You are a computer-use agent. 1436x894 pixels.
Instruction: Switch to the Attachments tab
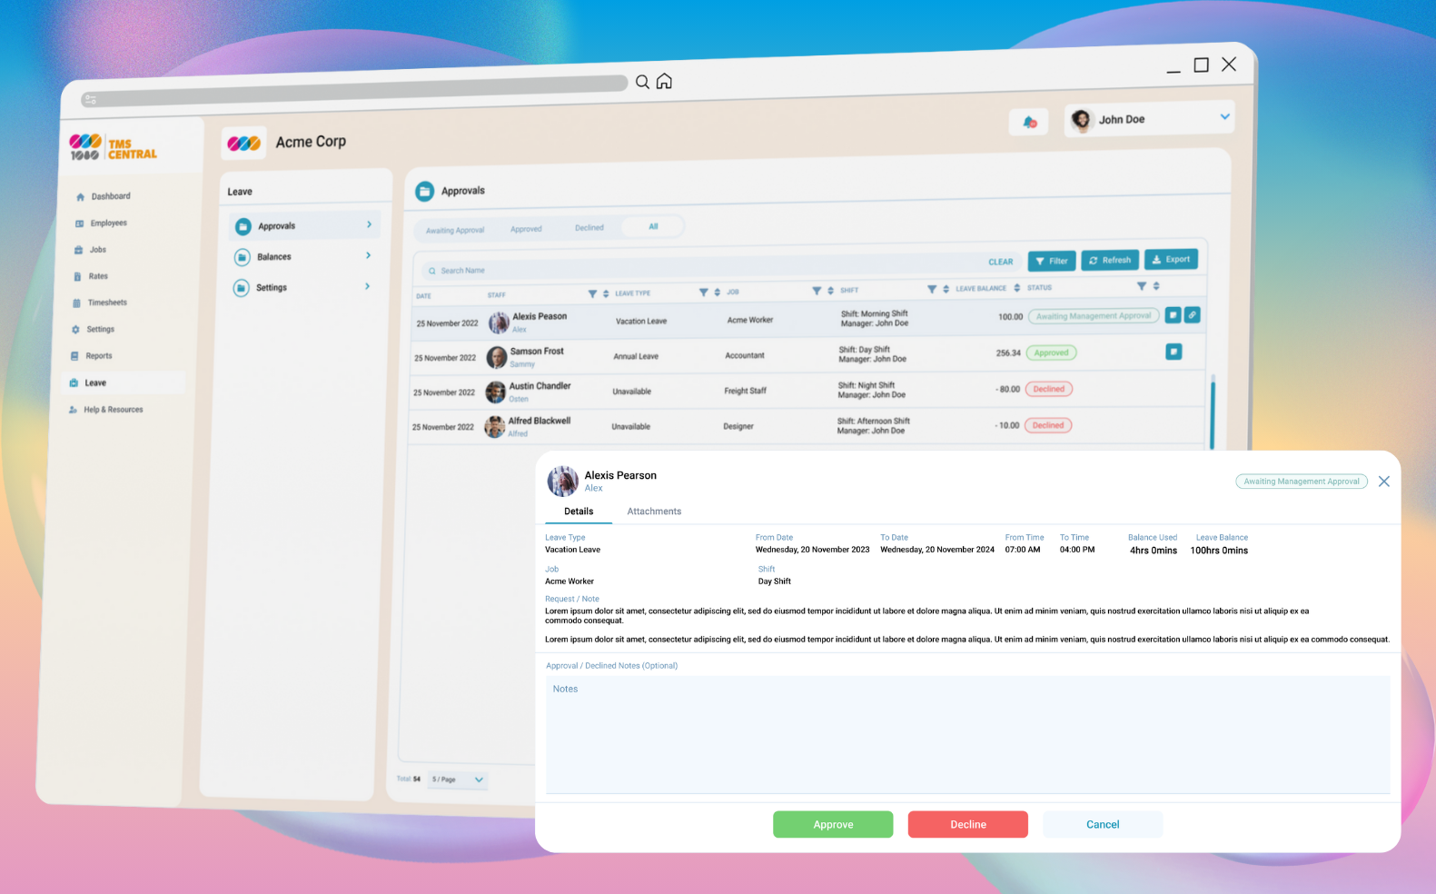(x=654, y=512)
